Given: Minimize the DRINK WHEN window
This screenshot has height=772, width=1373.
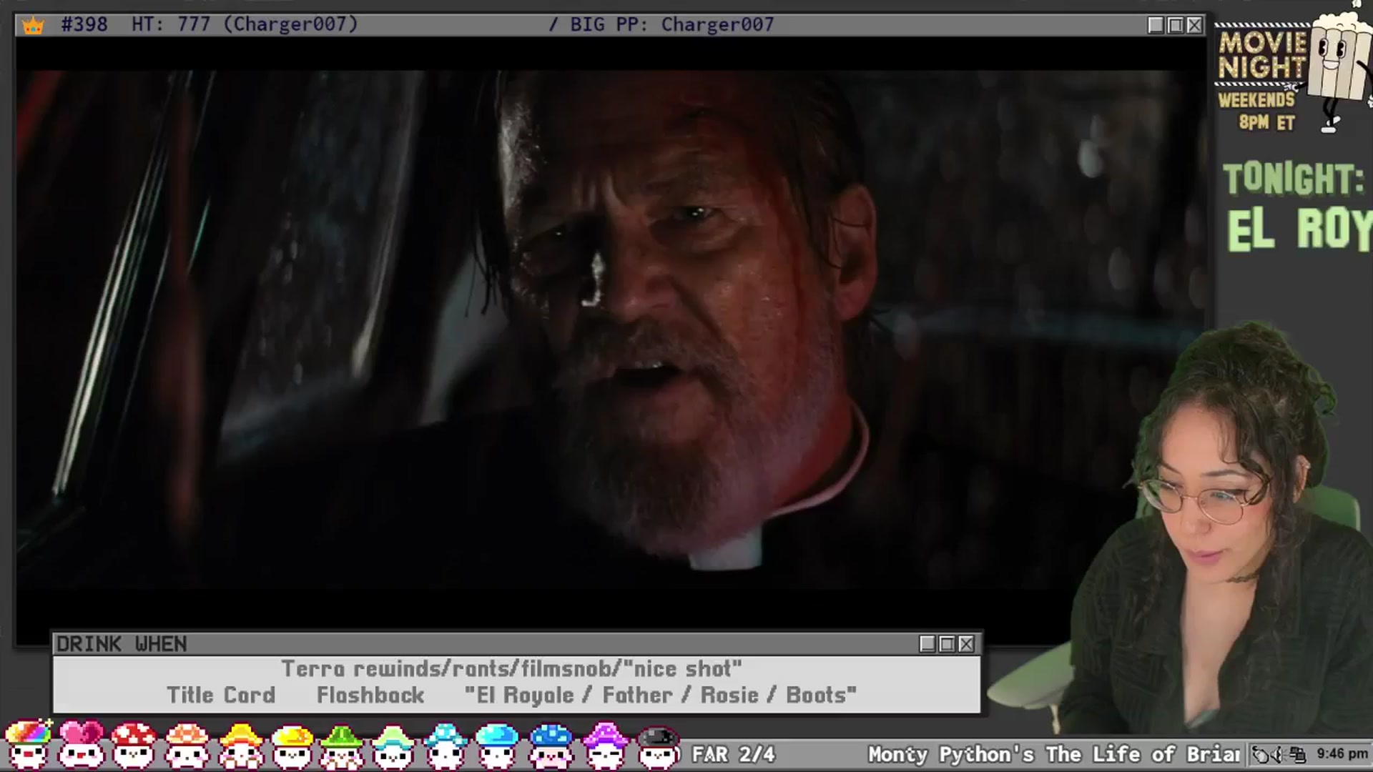Looking at the screenshot, I should point(927,644).
